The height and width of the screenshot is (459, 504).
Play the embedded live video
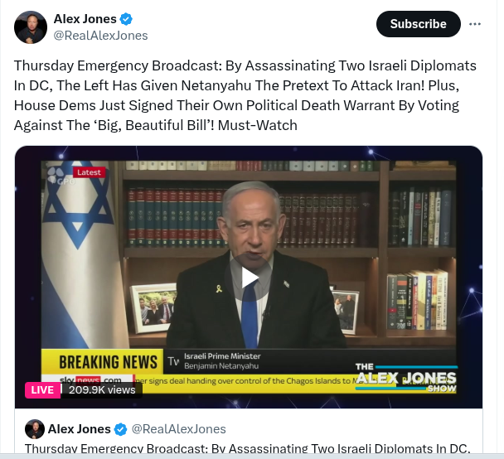tap(249, 278)
